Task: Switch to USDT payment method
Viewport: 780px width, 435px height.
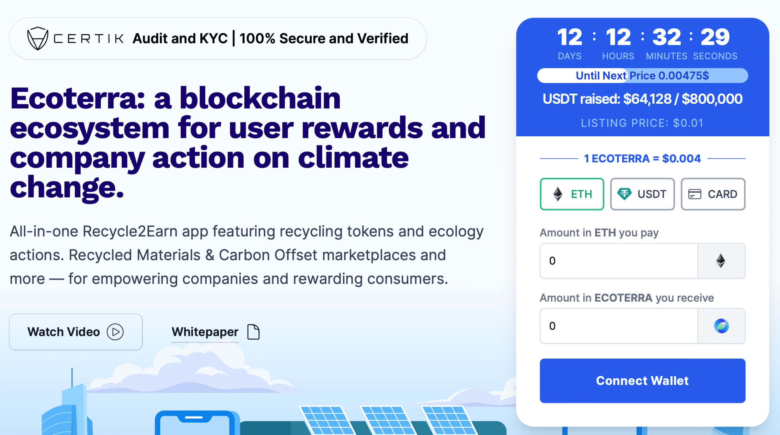Action: 642,194
